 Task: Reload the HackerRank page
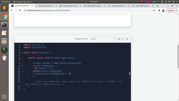(x=20, y=10)
